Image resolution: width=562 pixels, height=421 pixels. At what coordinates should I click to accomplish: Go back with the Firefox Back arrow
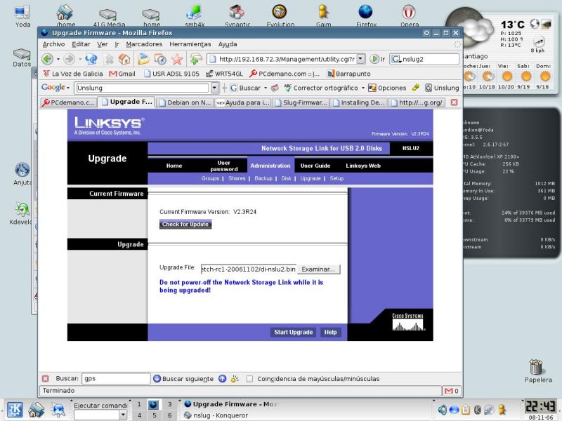pos(47,59)
